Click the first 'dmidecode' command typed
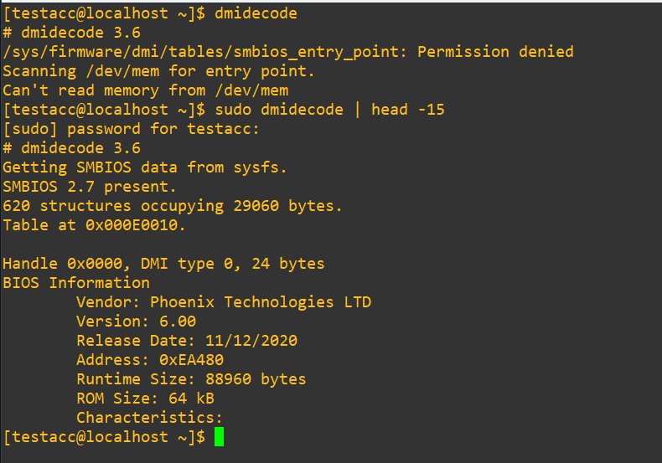The image size is (662, 463). point(256,13)
